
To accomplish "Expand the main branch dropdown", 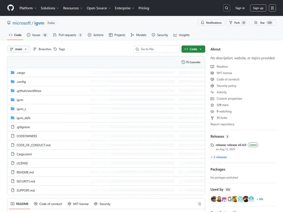I will (19, 49).
